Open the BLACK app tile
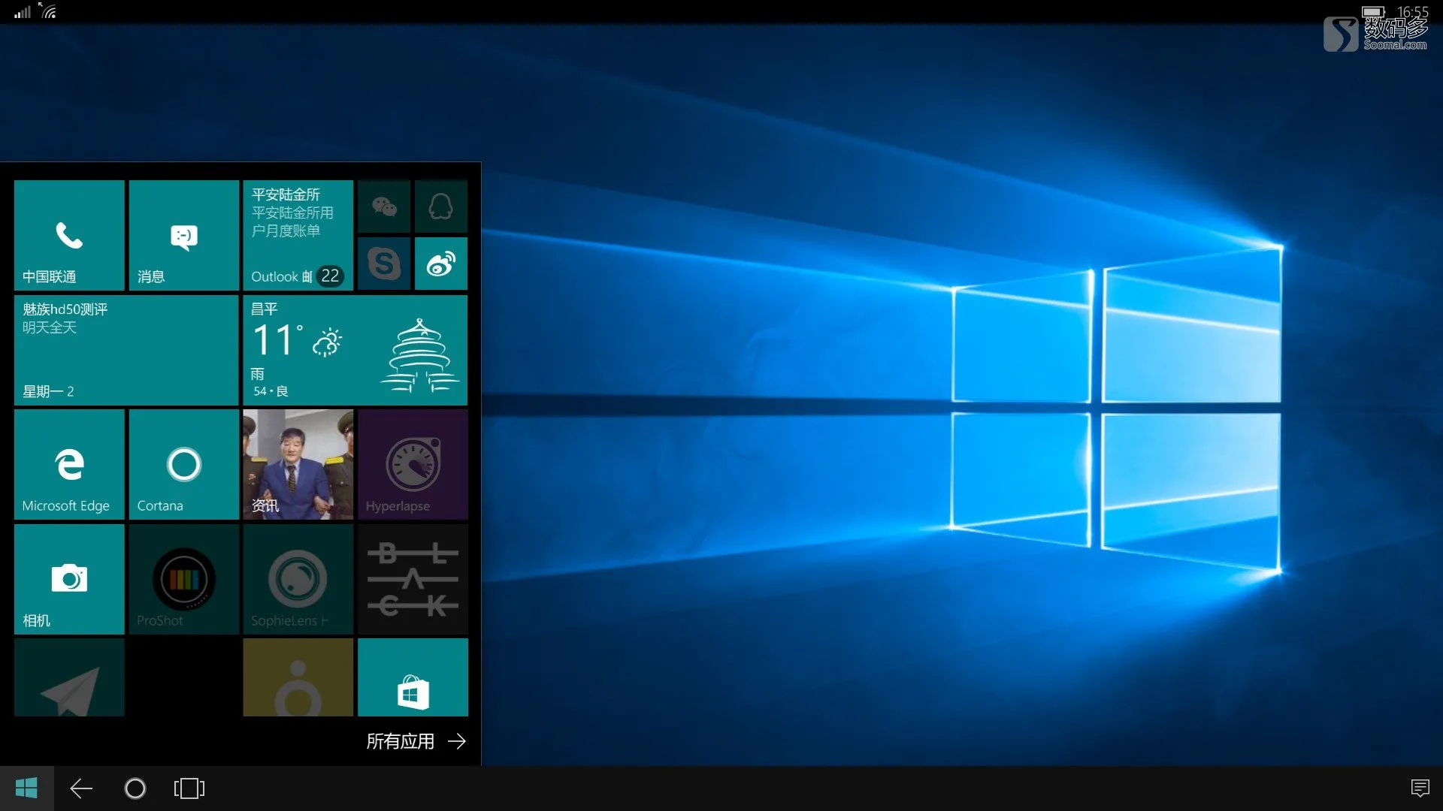 [413, 579]
